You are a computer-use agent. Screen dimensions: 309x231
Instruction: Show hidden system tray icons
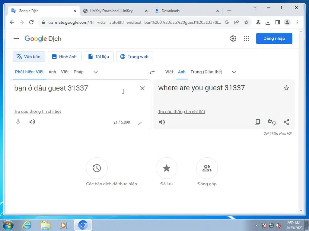(256, 225)
